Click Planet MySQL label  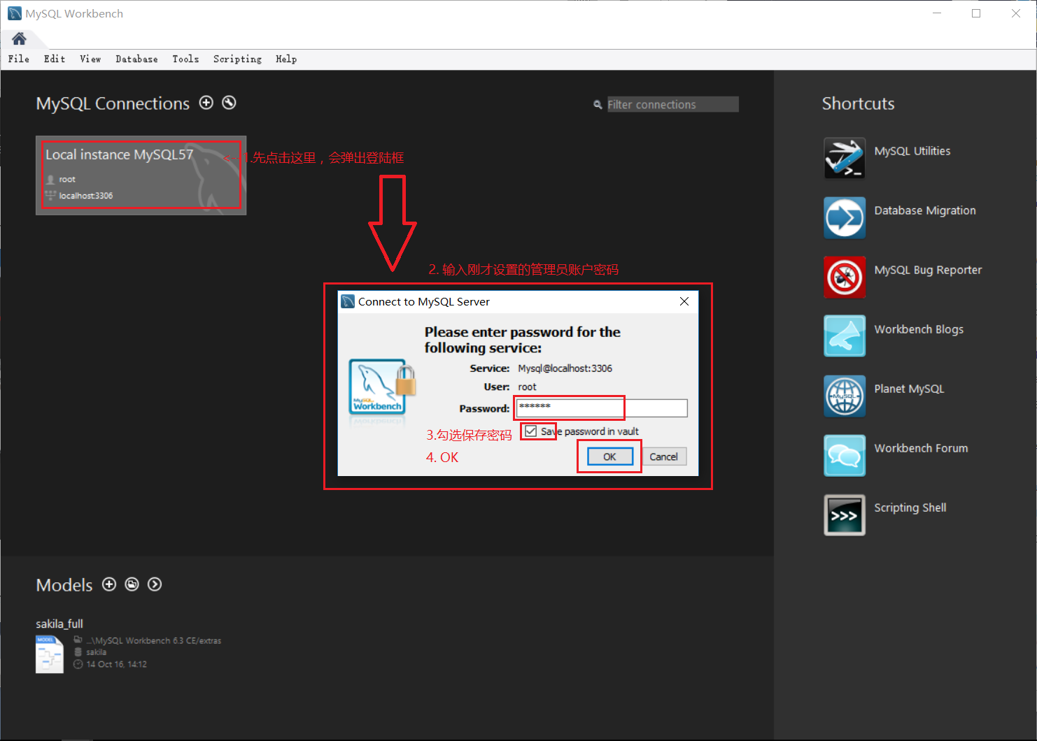pyautogui.click(x=909, y=389)
